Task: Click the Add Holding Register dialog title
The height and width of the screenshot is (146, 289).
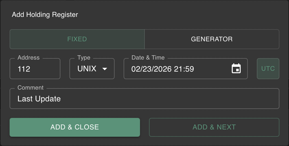Action: (x=45, y=15)
